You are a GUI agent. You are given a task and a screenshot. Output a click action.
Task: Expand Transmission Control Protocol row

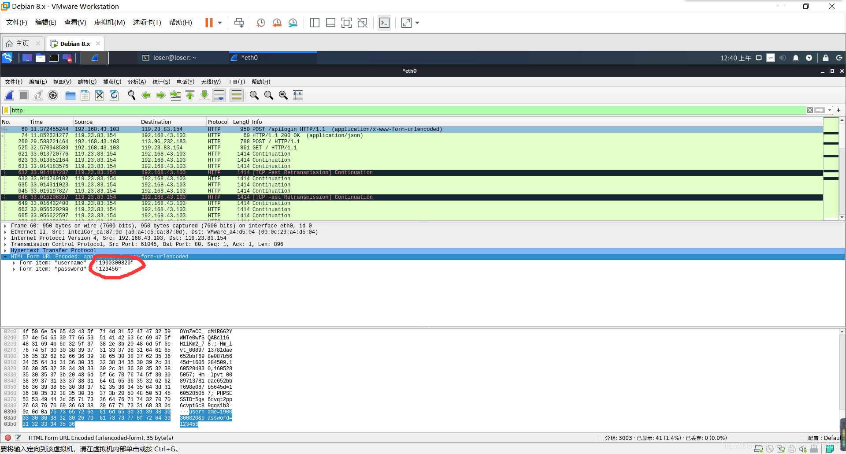point(5,244)
